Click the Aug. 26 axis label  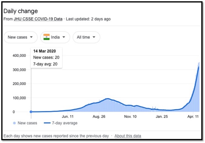[x=99, y=116]
